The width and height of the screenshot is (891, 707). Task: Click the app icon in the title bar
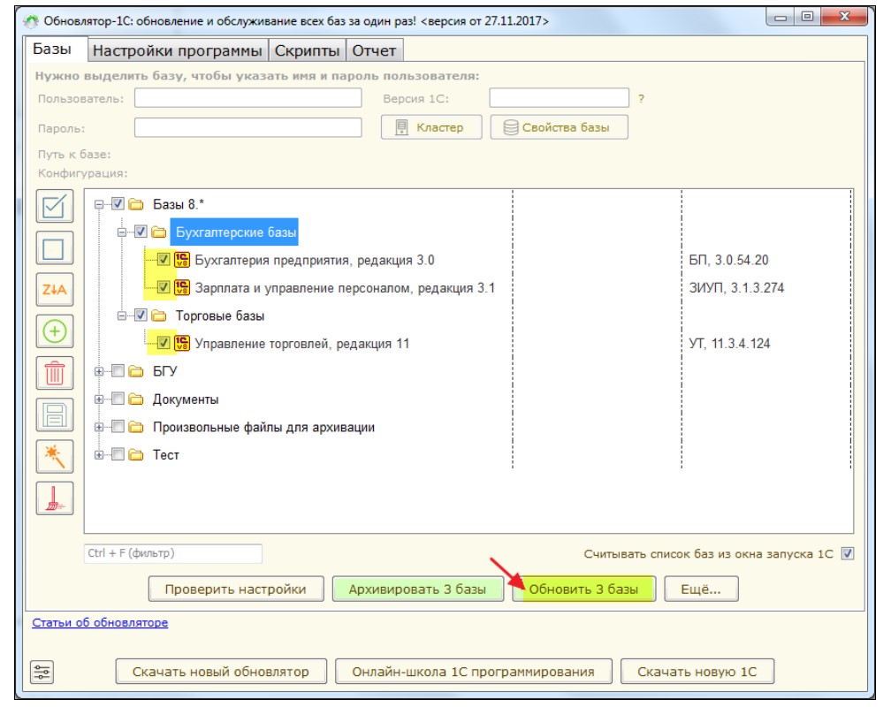coord(31,21)
